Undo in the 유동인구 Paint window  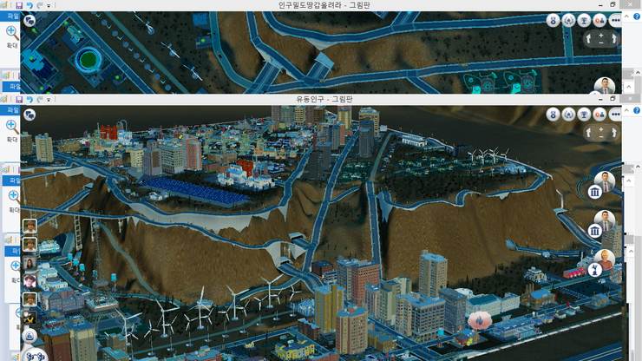pos(29,99)
